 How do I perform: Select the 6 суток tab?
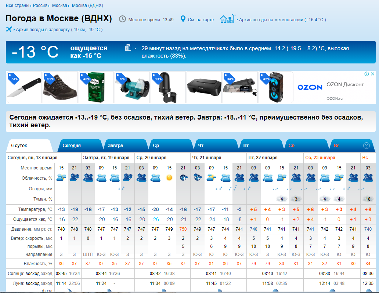29,146
